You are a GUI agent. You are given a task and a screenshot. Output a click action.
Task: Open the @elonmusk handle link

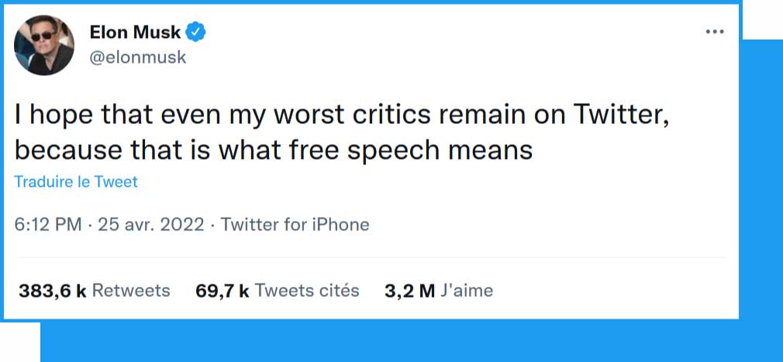click(138, 57)
